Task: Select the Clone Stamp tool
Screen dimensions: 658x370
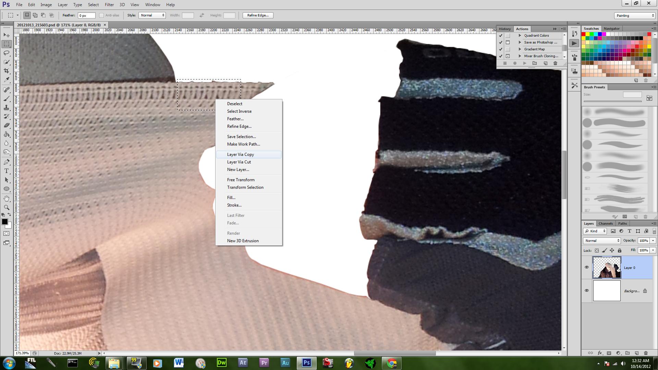Action: pos(7,108)
